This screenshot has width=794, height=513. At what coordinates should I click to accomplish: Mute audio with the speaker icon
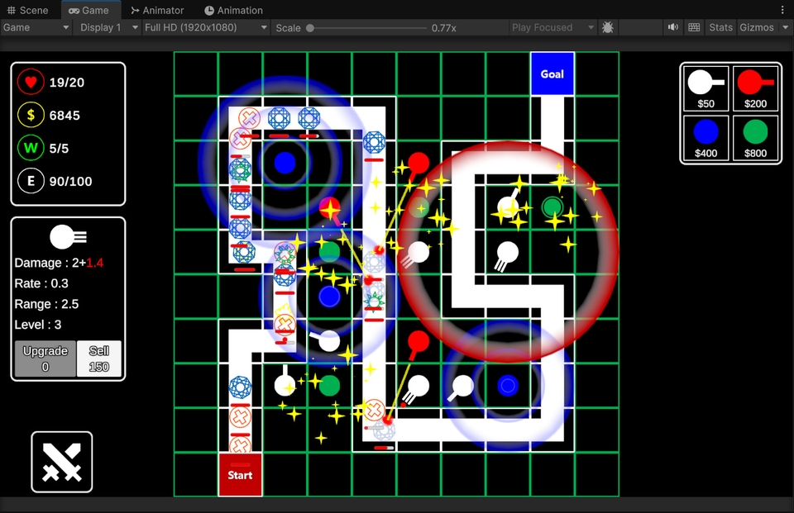673,27
